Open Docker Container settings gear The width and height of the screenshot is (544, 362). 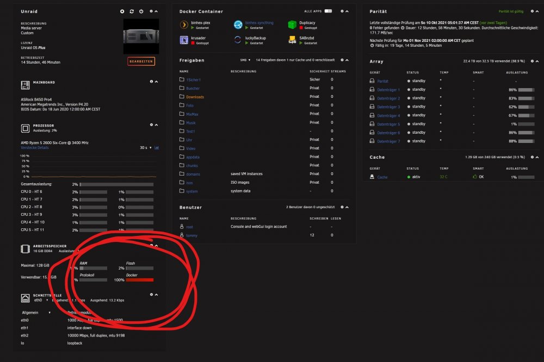(342, 11)
